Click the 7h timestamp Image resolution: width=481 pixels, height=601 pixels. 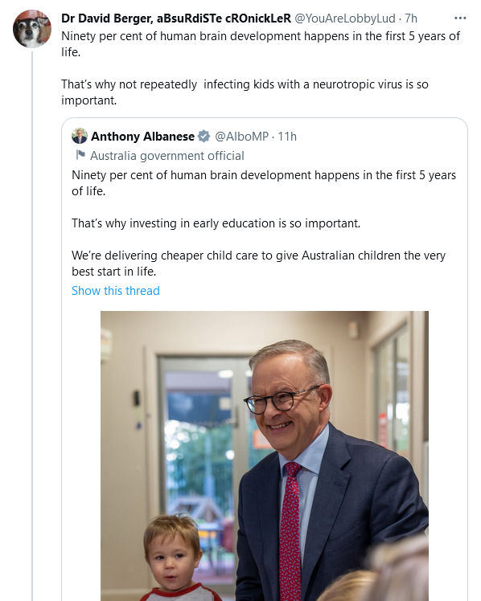[411, 18]
